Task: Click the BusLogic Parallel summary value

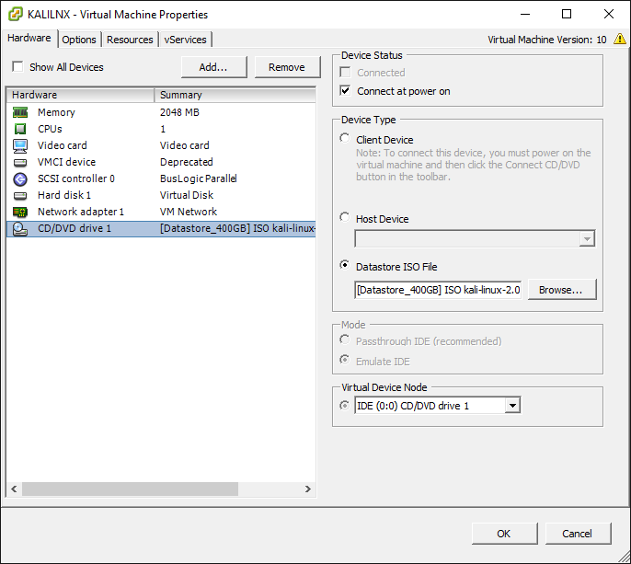Action: pyautogui.click(x=199, y=178)
